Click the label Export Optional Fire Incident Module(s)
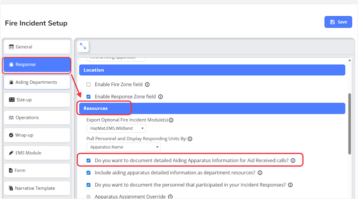The height and width of the screenshot is (199, 358). point(127,120)
